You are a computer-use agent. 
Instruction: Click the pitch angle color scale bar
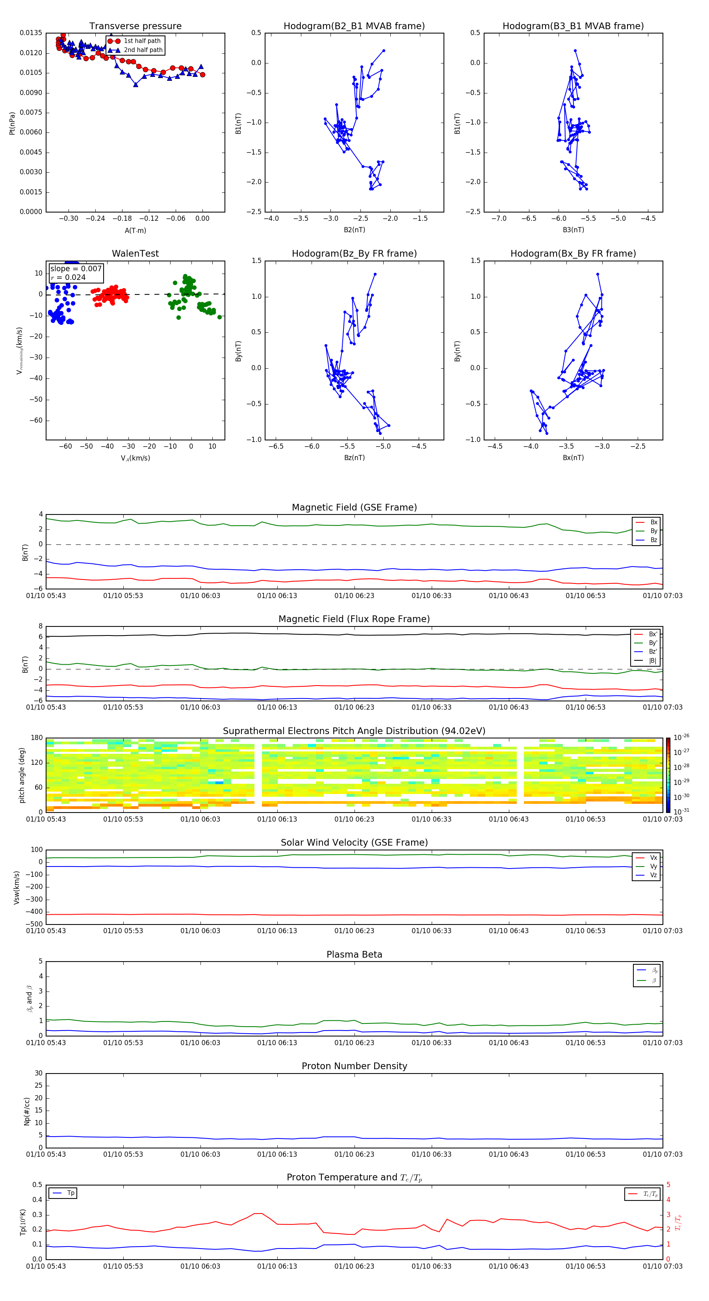[668, 775]
